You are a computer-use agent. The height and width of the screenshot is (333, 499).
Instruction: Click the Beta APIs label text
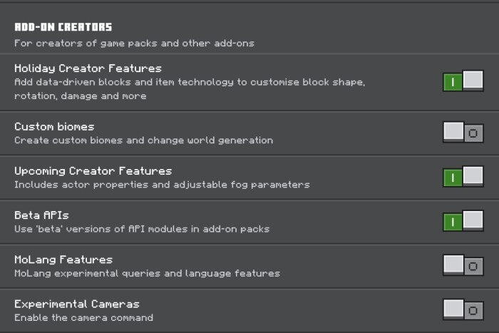point(41,215)
